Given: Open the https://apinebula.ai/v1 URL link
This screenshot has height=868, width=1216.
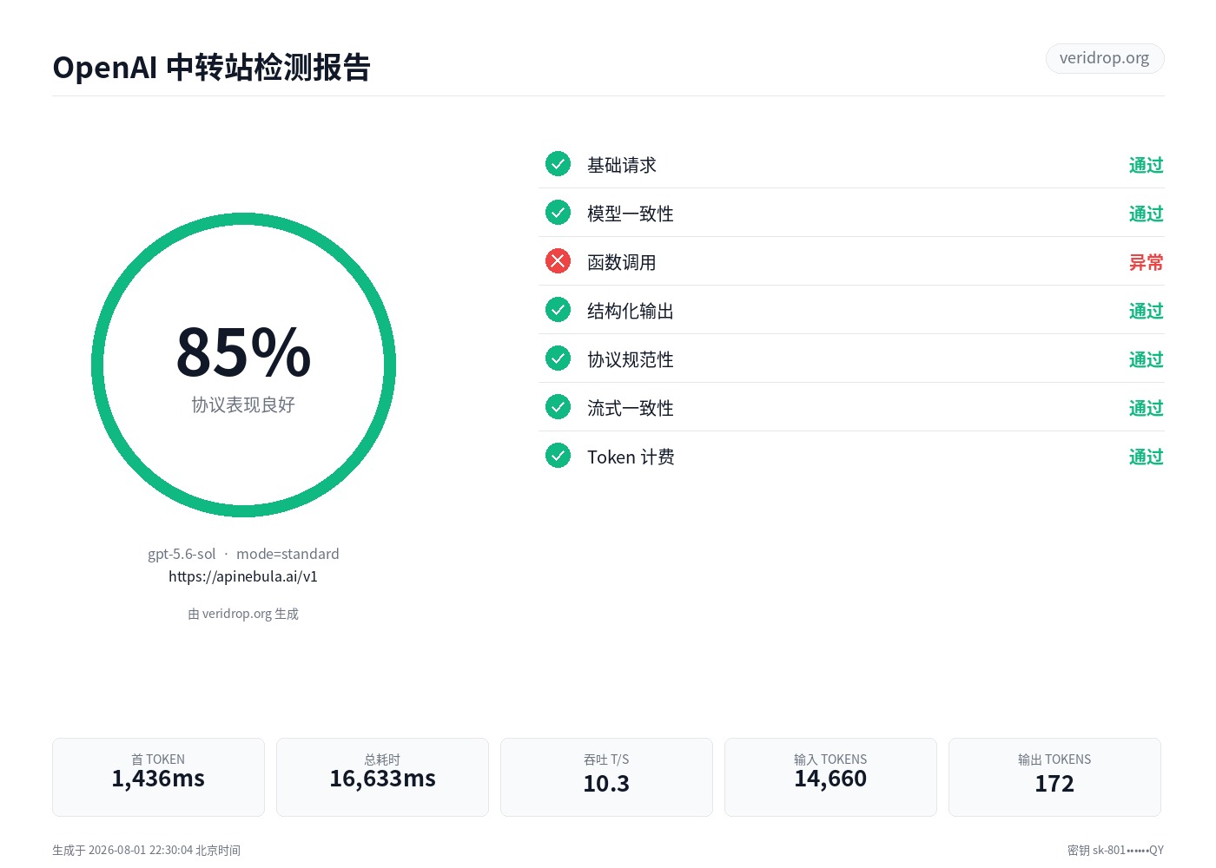Looking at the screenshot, I should [x=243, y=576].
